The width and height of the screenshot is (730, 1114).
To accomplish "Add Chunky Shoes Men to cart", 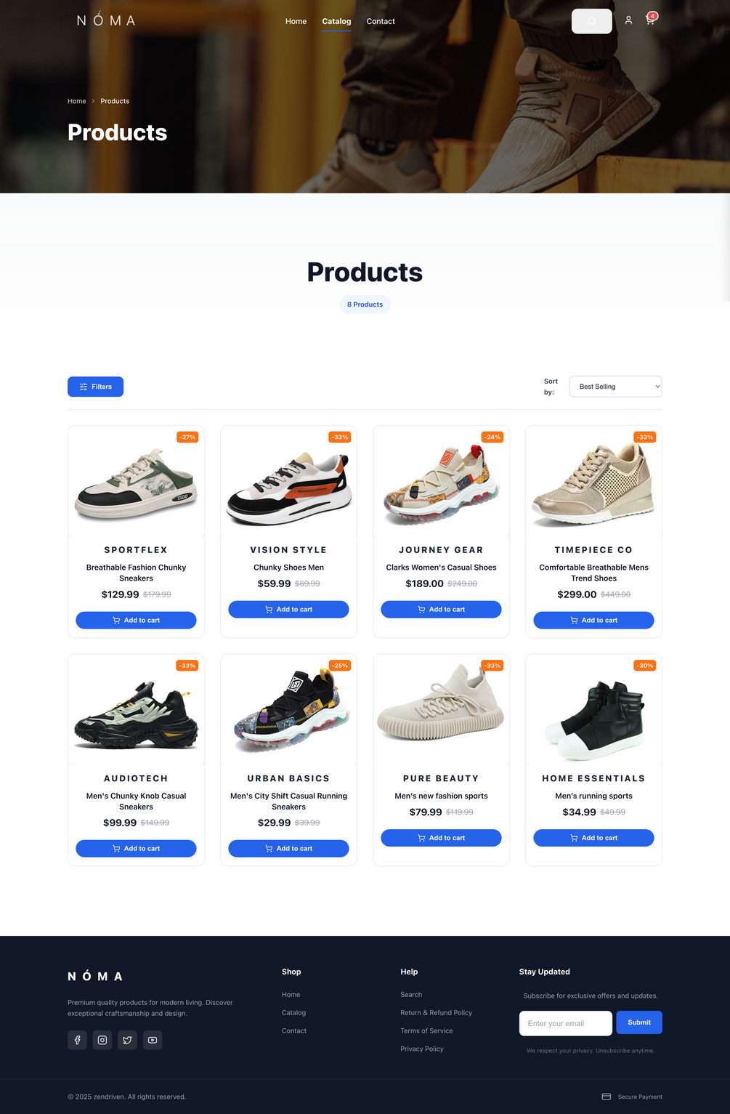I will click(288, 610).
